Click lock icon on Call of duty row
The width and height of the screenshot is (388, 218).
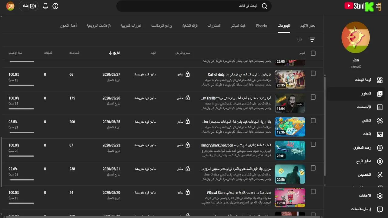pyautogui.click(x=188, y=74)
